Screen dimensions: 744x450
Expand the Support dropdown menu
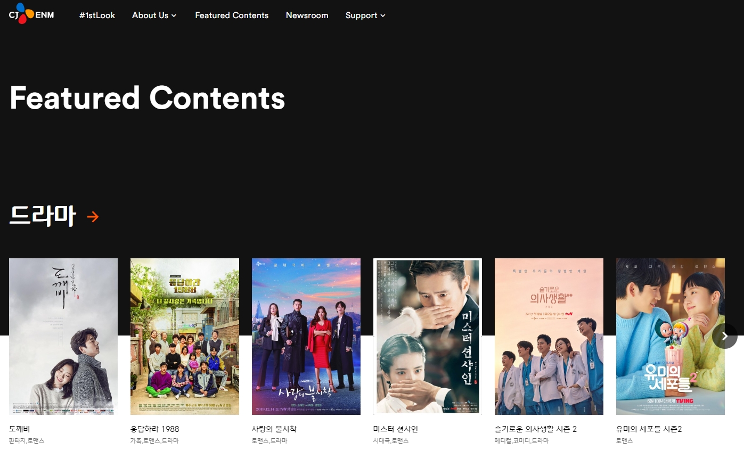click(365, 15)
